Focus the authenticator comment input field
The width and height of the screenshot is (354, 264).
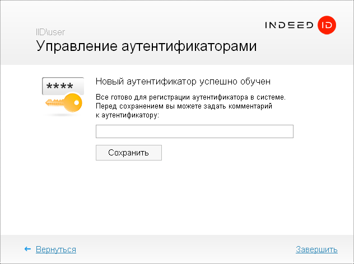pyautogui.click(x=194, y=131)
